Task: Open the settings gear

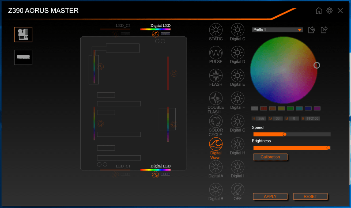Action: (x=329, y=11)
